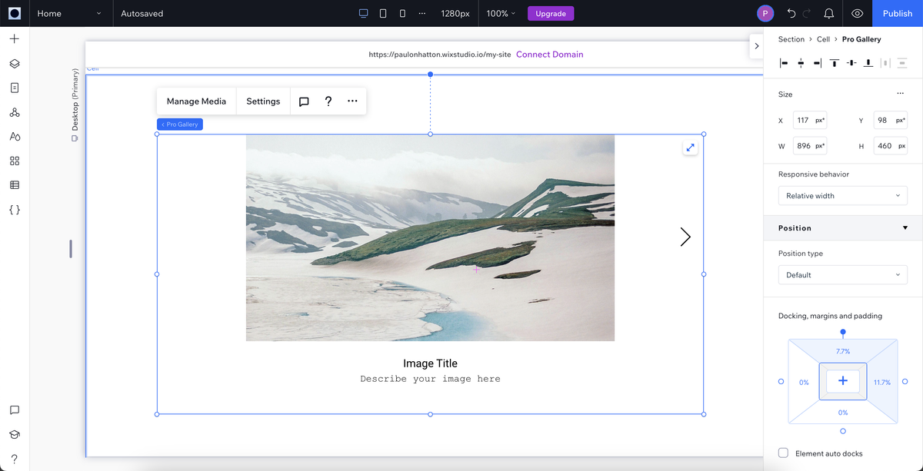Image resolution: width=923 pixels, height=471 pixels.
Task: Open the Relative width dropdown
Action: pyautogui.click(x=842, y=195)
